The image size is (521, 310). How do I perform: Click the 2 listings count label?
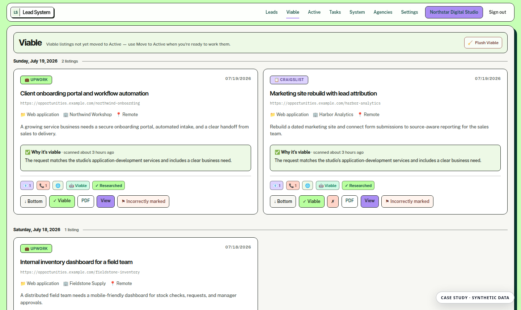pos(70,61)
